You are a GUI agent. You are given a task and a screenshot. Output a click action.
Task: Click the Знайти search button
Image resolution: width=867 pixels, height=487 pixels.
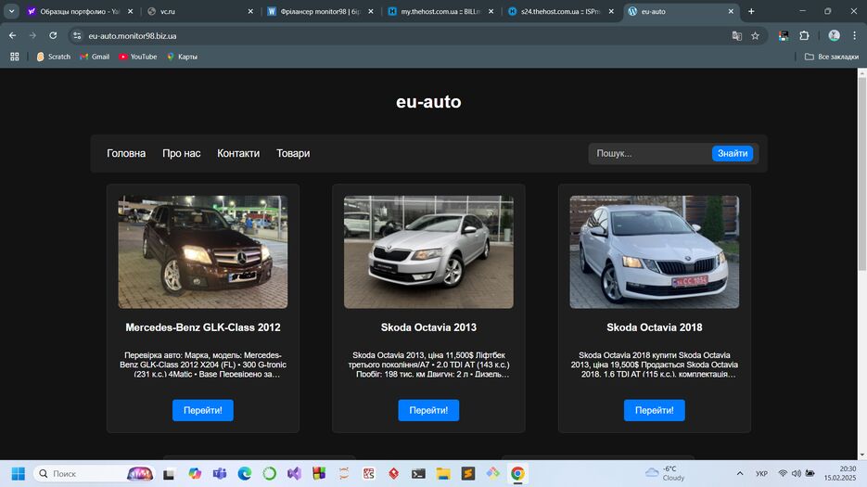733,153
